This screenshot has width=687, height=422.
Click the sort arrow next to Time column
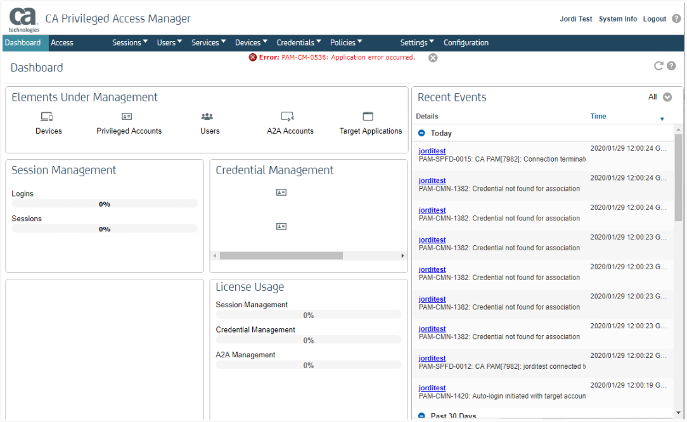tap(662, 118)
